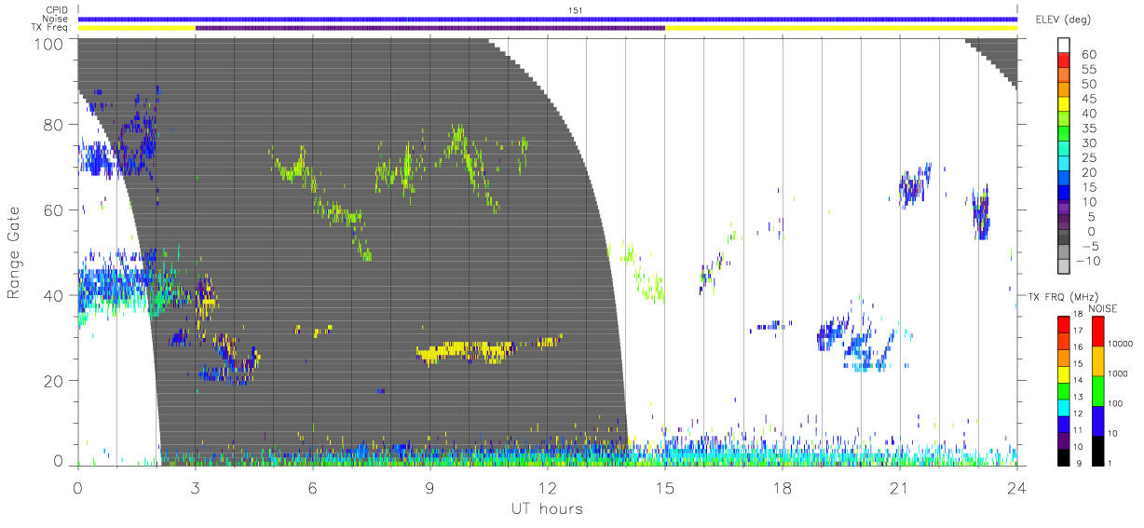1144x528 pixels.
Task: Click the 24 UT hour tick label
Action: [x=1017, y=487]
